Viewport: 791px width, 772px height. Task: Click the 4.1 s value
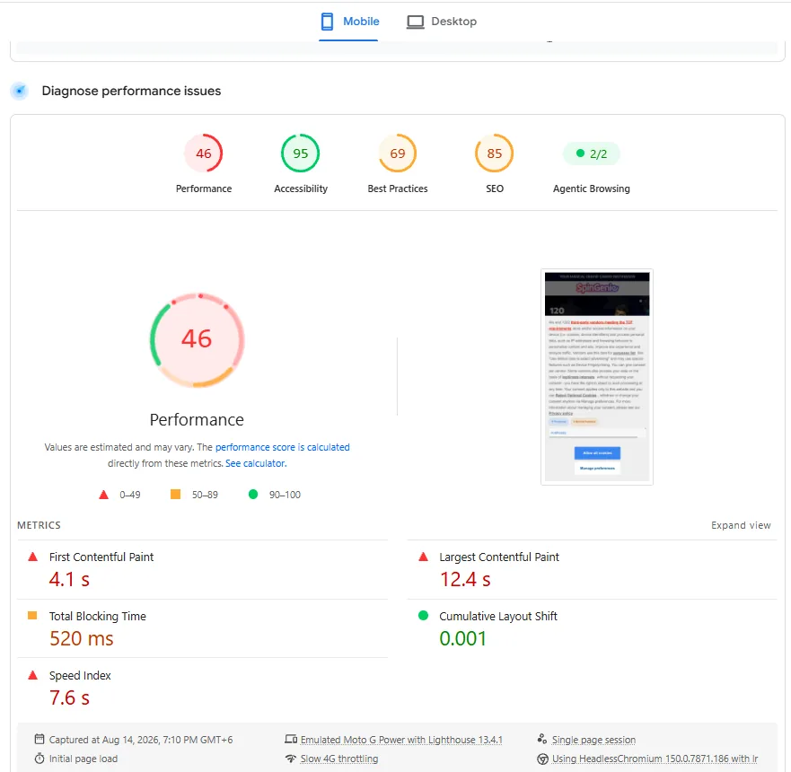pyautogui.click(x=70, y=579)
